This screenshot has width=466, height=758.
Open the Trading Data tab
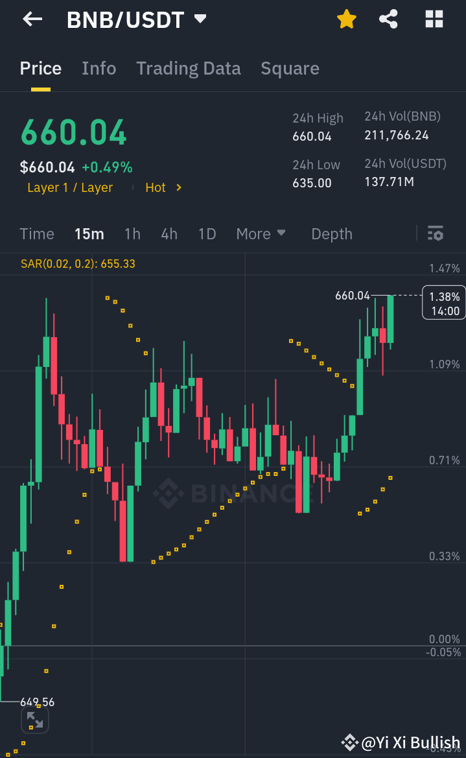[x=188, y=68]
